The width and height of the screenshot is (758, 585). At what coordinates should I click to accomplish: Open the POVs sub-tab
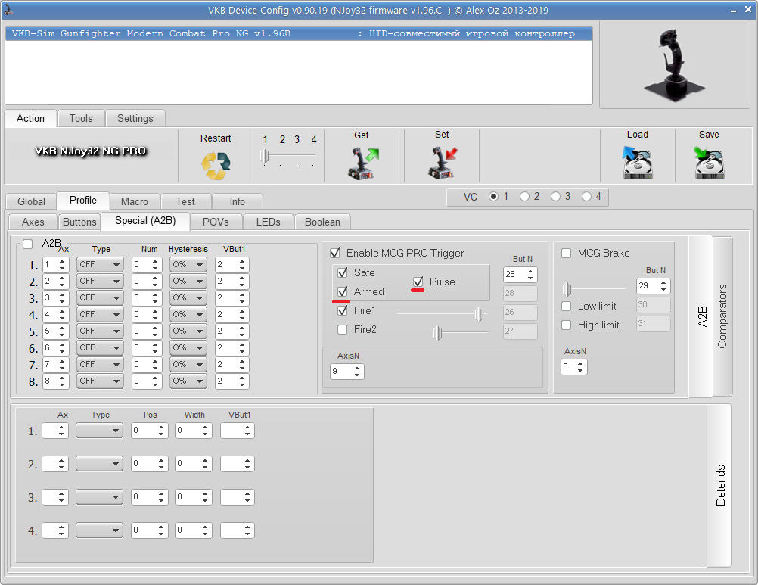pyautogui.click(x=216, y=222)
